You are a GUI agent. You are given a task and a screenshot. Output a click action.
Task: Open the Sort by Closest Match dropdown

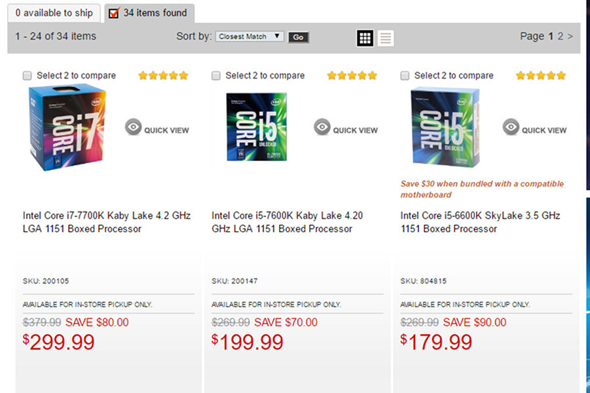[249, 37]
